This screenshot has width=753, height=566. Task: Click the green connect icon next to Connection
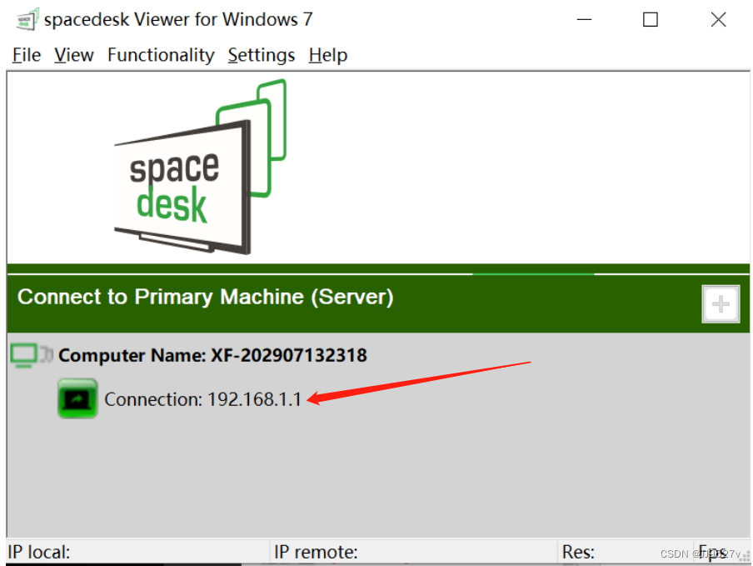point(77,398)
